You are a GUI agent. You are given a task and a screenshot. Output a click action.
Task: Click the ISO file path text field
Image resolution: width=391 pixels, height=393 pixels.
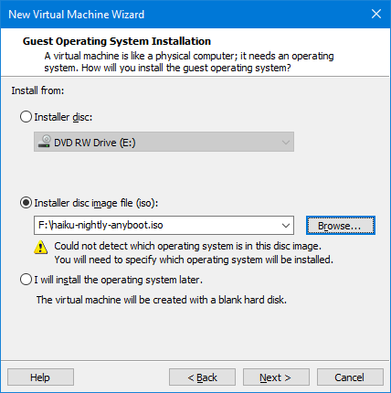(157, 226)
